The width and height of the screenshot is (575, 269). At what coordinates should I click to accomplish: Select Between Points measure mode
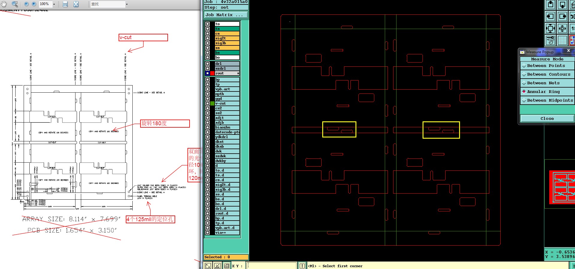coord(547,66)
